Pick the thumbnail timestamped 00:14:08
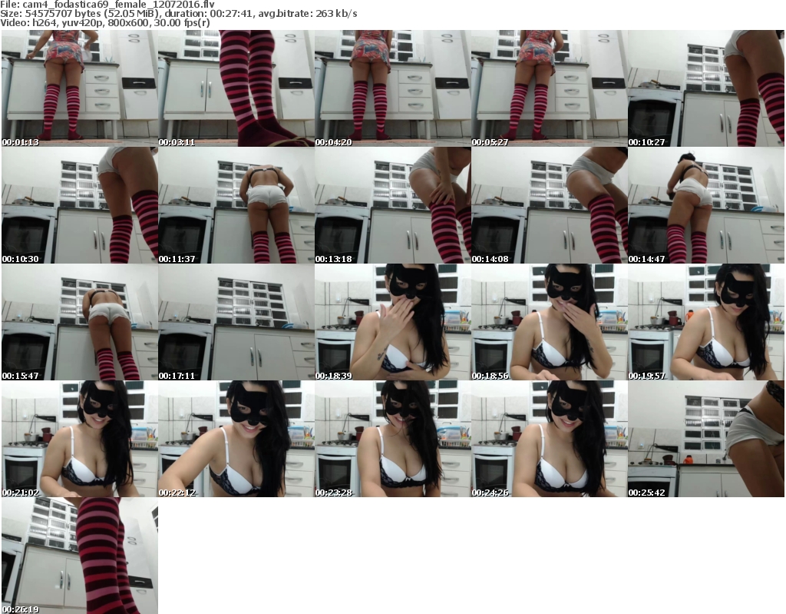Viewport: 786px width, 614px height. 549,205
